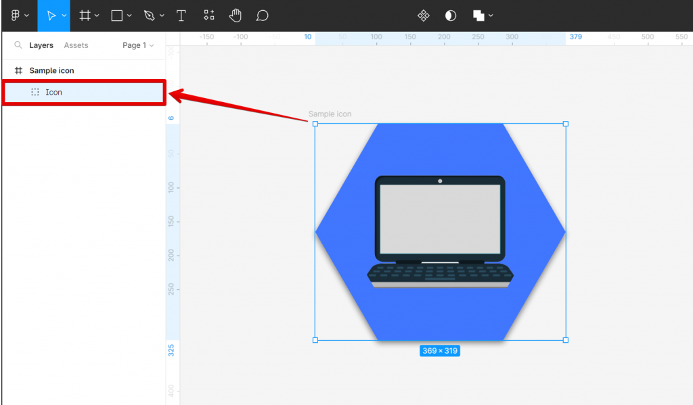
Task: Select the Frame tool
Action: tap(85, 16)
